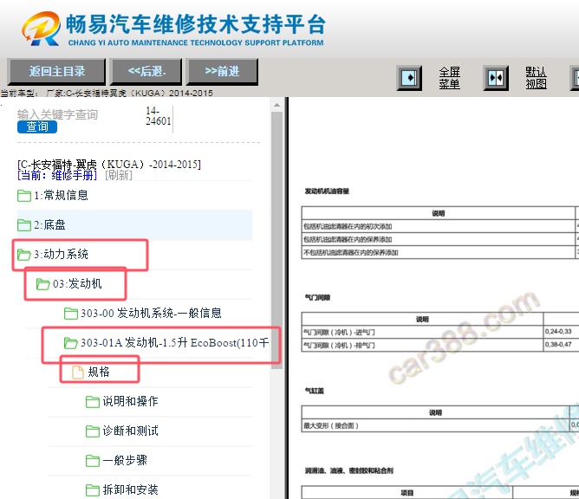The width and height of the screenshot is (579, 499).
Task: Click the 最大变形（接合面）table row
Action: (x=440, y=425)
